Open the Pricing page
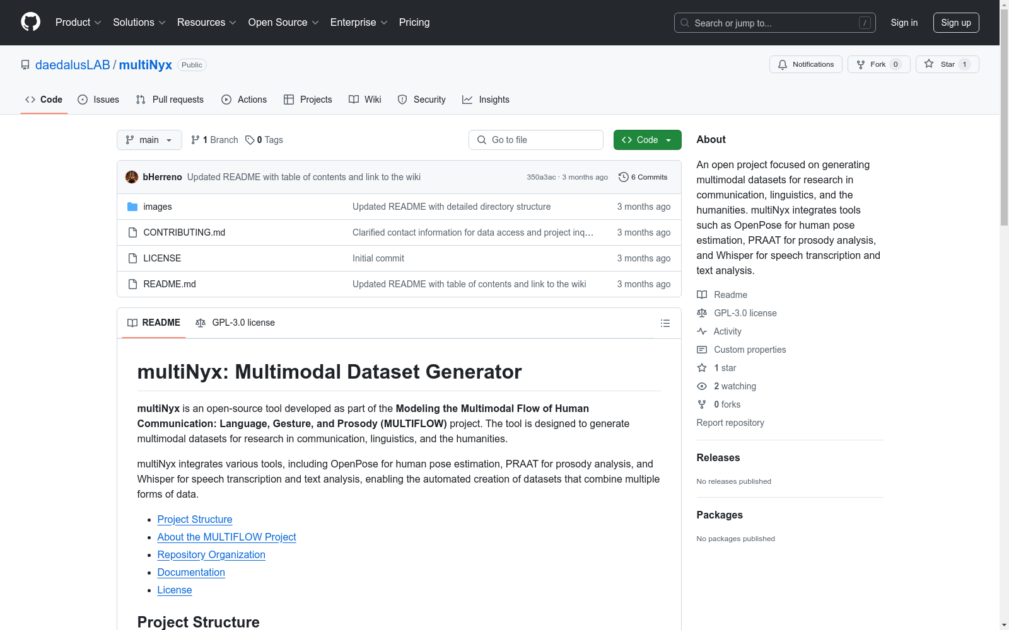Viewport: 1009px width, 630px height. (414, 22)
